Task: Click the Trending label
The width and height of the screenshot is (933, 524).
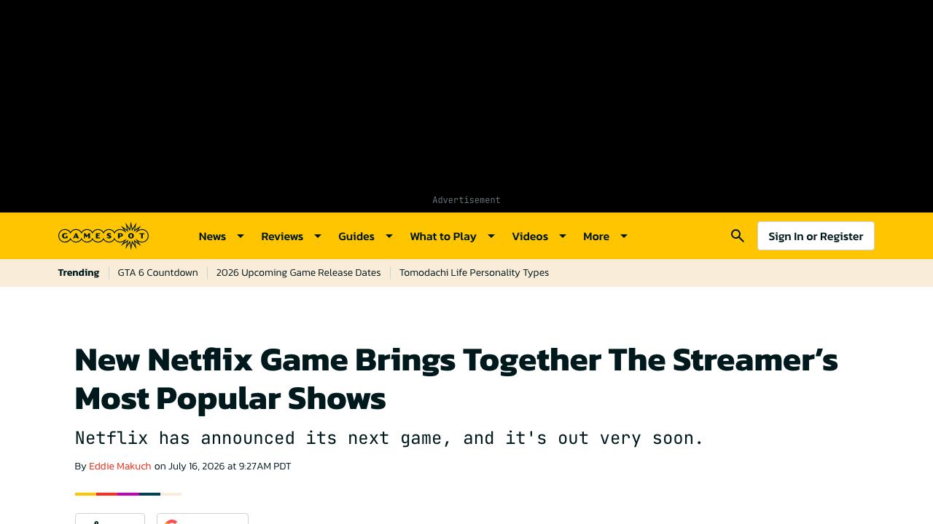Action: 79,272
